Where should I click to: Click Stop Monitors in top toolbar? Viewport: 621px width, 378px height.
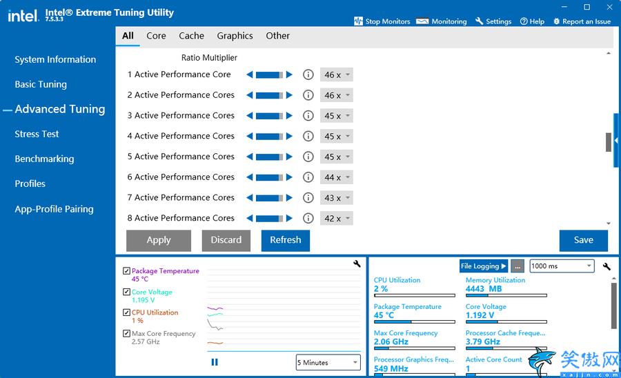click(x=382, y=21)
